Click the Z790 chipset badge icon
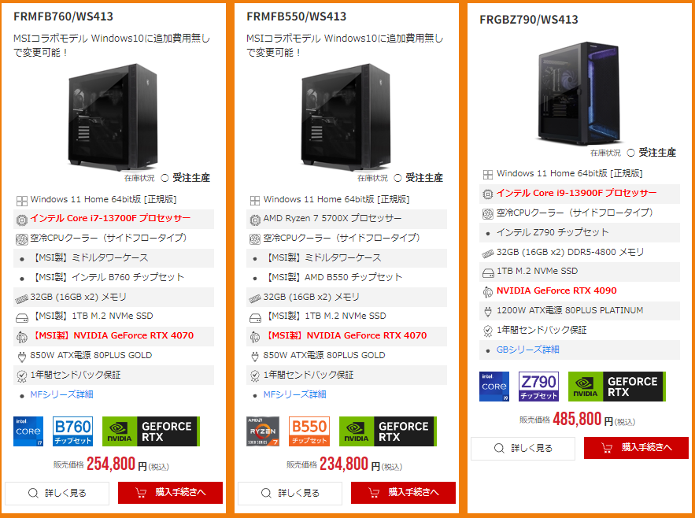This screenshot has height=518, width=695. pos(538,387)
